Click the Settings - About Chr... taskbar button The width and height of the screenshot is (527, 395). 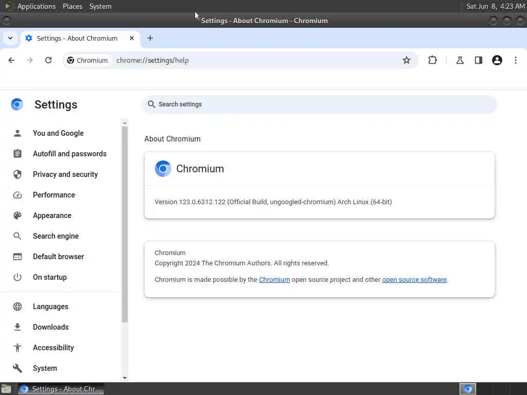pyautogui.click(x=61, y=389)
